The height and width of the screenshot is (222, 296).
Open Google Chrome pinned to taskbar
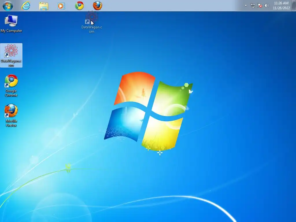(x=79, y=6)
